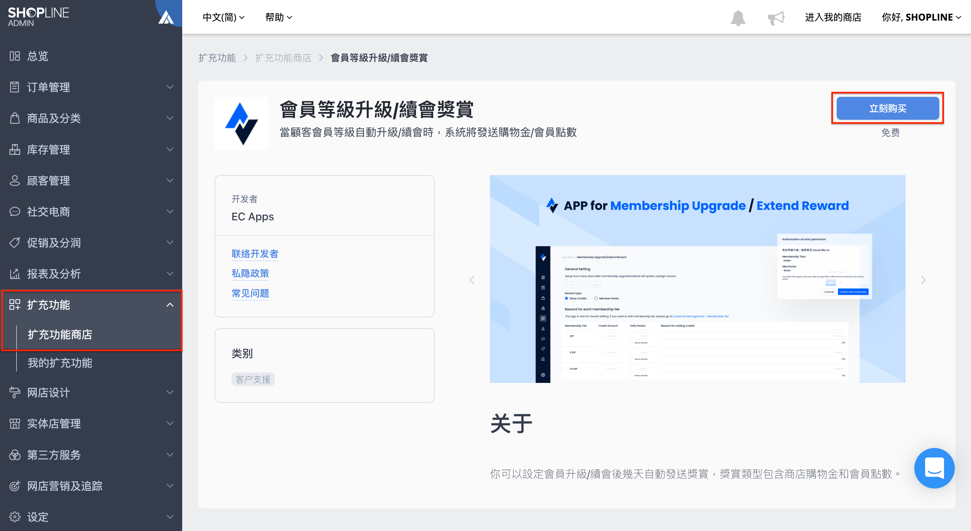This screenshot has width=971, height=531.
Task: Click the 免费 price label
Action: 890,133
